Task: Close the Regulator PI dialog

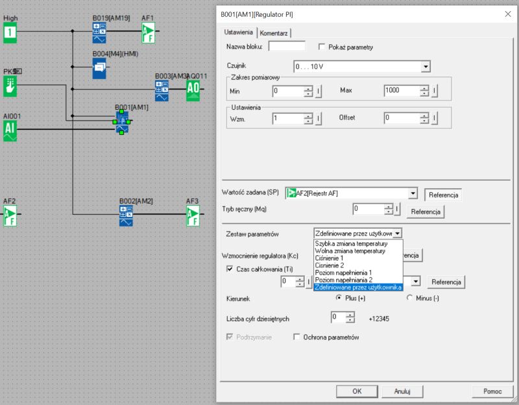Action: [508, 14]
